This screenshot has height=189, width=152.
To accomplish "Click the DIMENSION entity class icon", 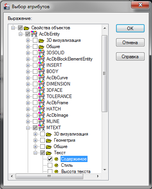I will [x=41, y=84].
